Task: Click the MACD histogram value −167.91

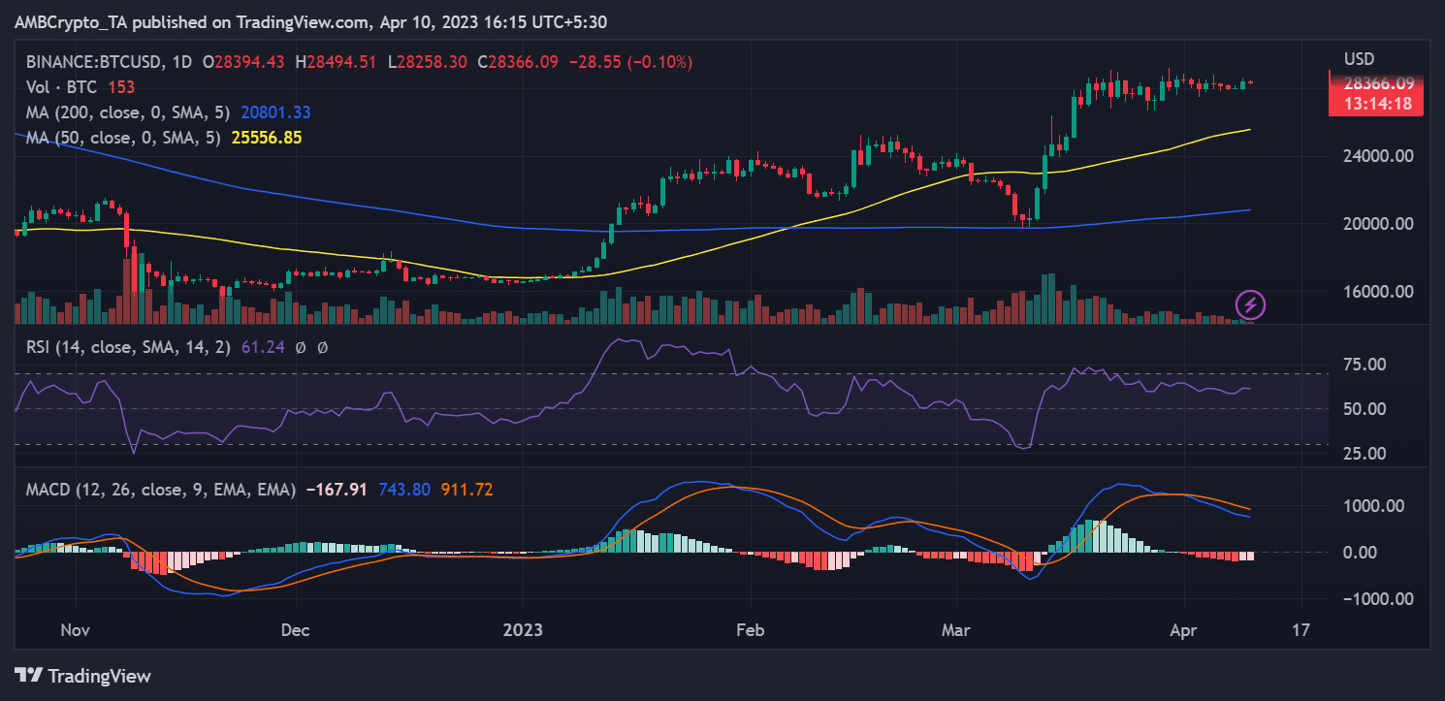Action: pyautogui.click(x=336, y=491)
